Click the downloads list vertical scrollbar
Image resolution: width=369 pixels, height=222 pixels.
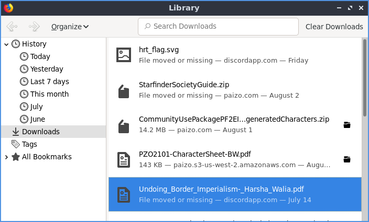tap(365, 78)
